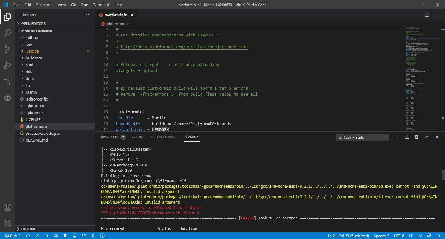The height and width of the screenshot is (239, 445).
Task: Click 'Ln 21, Col 23' go-to-line indicator
Action: (348, 236)
